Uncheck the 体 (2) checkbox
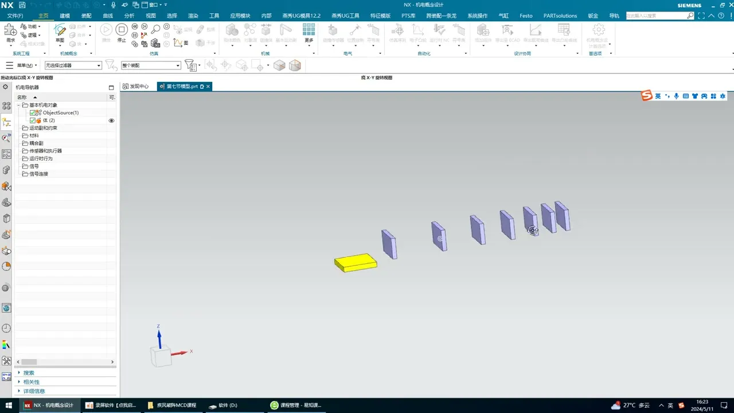 click(33, 120)
